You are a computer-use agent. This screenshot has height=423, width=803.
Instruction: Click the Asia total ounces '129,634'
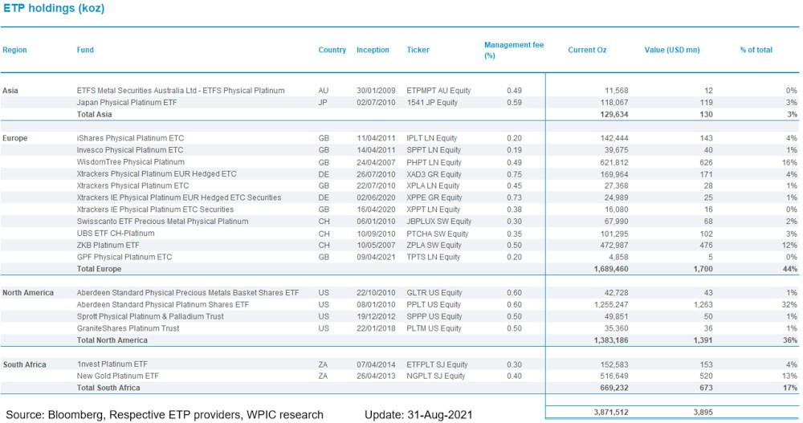[x=614, y=114]
